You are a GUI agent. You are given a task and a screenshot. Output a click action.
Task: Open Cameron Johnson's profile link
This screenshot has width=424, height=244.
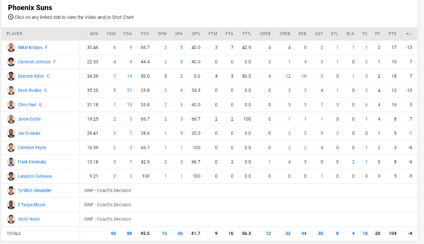coord(34,62)
